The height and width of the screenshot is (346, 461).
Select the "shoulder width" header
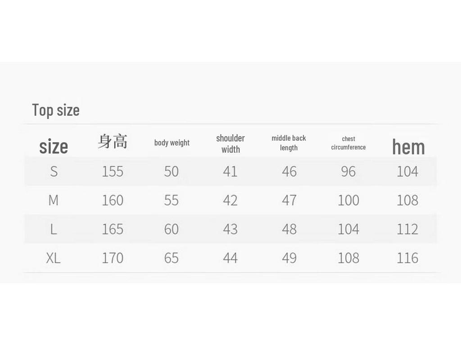[x=230, y=144]
